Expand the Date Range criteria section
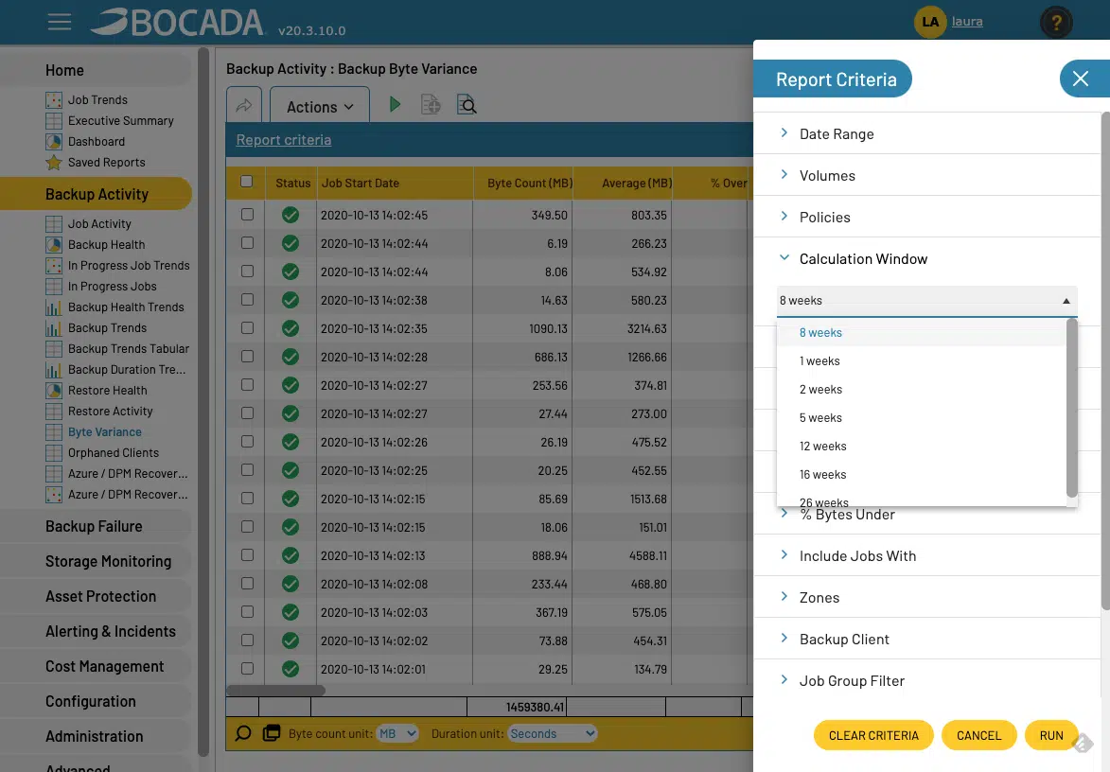Viewport: 1110px width, 772px height. (927, 133)
